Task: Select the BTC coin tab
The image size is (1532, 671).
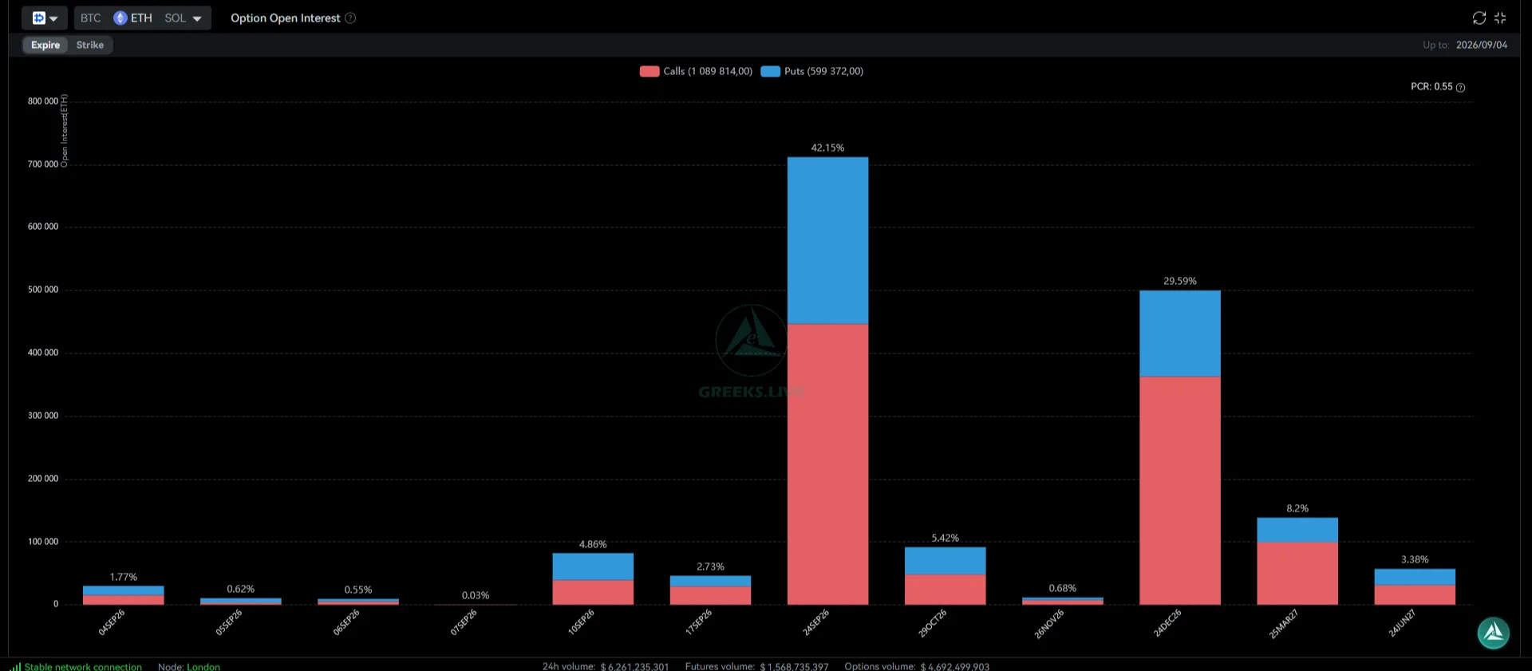Action: (91, 18)
